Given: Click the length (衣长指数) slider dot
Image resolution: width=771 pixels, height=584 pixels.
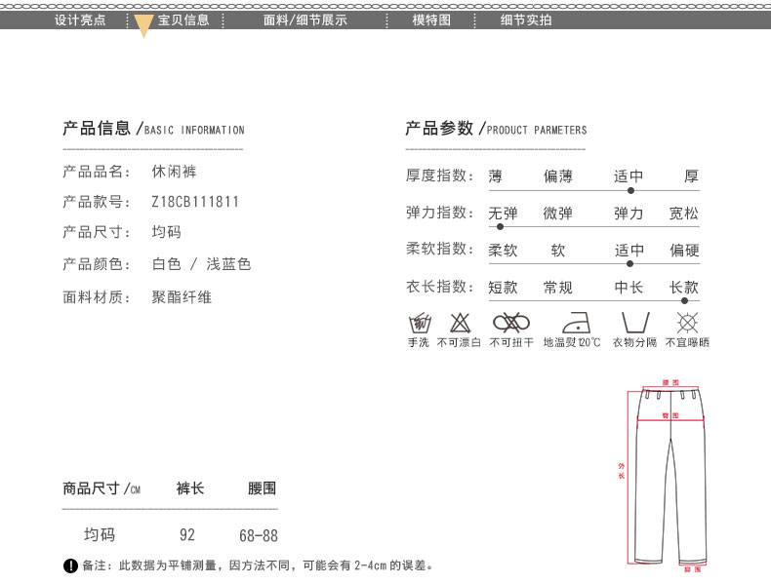Looking at the screenshot, I should click(x=684, y=300).
